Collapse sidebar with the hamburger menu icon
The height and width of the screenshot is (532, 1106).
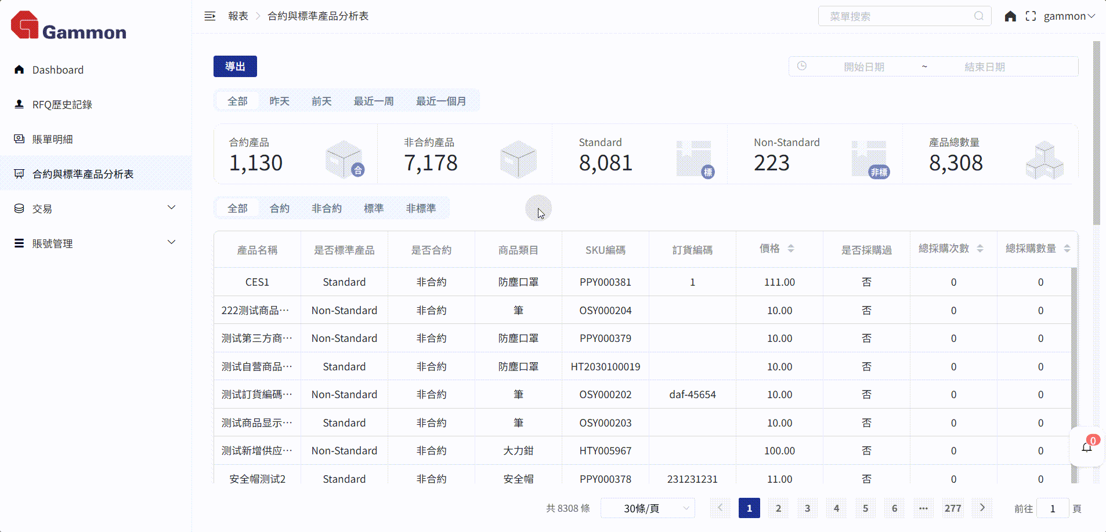point(210,16)
